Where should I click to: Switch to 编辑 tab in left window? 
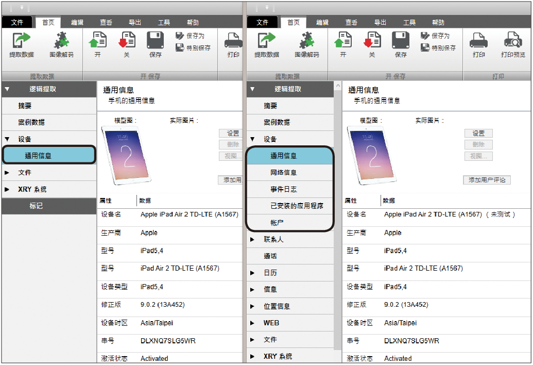pos(77,22)
